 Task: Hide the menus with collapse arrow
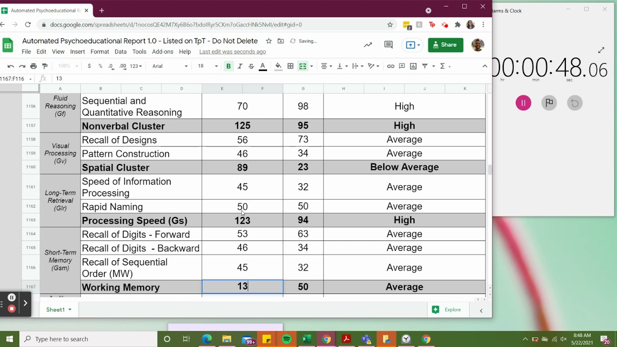[485, 66]
